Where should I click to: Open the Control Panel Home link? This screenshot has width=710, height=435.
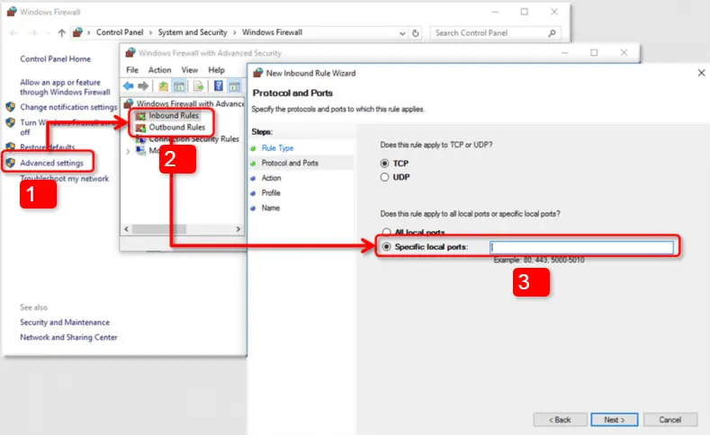tap(55, 59)
